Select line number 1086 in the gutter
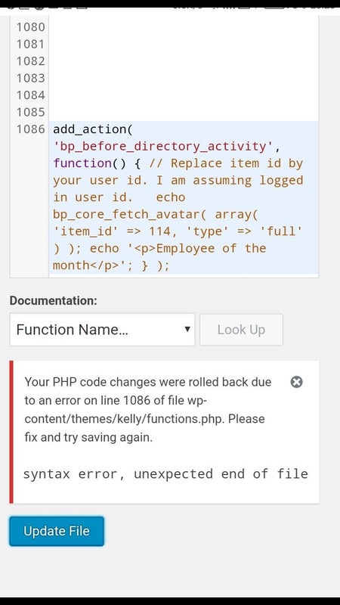Image resolution: width=340 pixels, height=605 pixels. 30,129
